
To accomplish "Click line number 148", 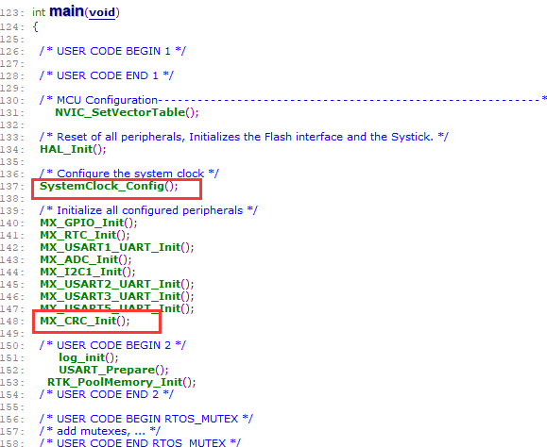I will pyautogui.click(x=12, y=322).
